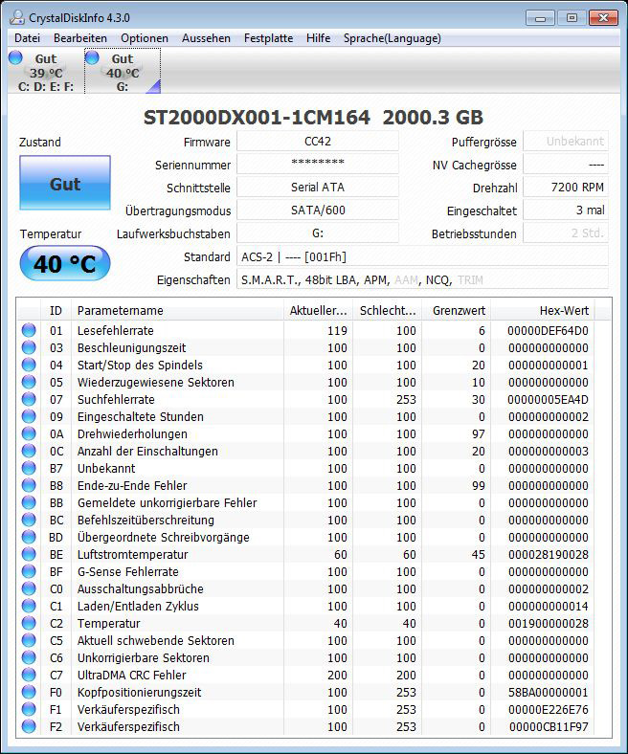Image resolution: width=628 pixels, height=754 pixels.
Task: Click the status orb for Anzahl der Einschaltungen
Action: [29, 451]
